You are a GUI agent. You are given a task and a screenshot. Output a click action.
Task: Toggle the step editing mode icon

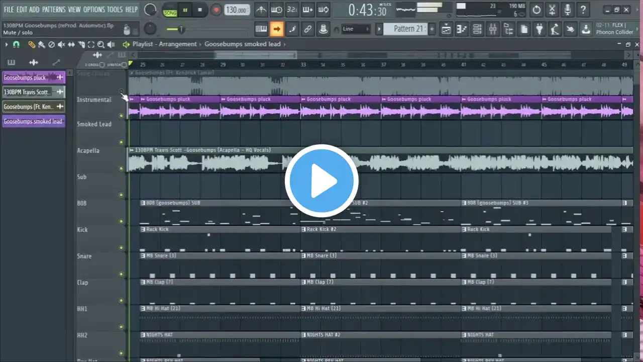pyautogui.click(x=292, y=29)
